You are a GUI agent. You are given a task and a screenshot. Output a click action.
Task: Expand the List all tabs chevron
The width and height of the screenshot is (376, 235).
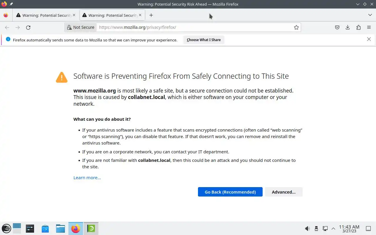pyautogui.click(x=370, y=15)
